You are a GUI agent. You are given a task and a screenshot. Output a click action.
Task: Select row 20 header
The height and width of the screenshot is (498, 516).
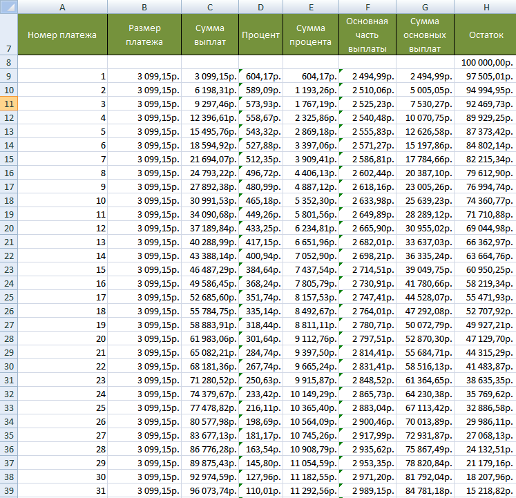point(9,228)
